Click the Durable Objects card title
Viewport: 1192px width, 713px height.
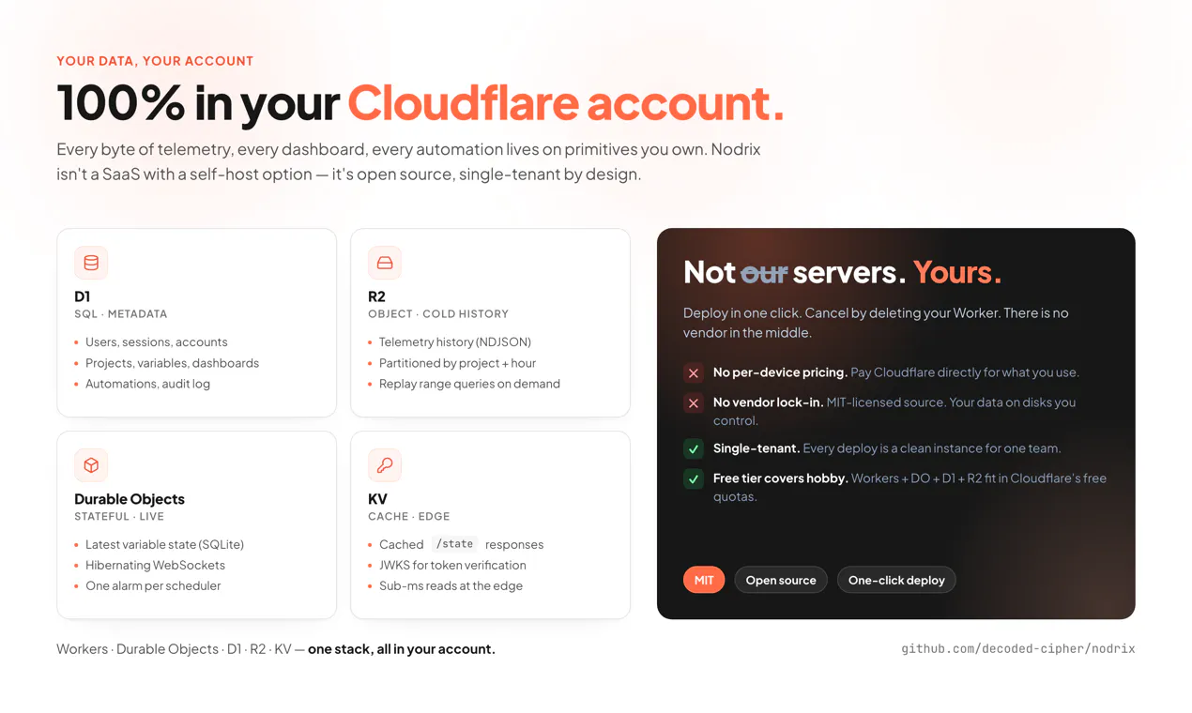point(130,499)
